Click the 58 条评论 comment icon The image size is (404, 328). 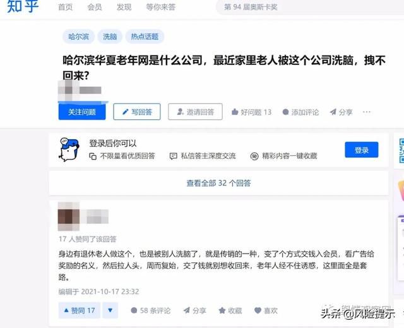(134, 310)
